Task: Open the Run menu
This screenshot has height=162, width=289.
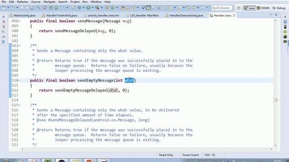Action: coord(85,2)
